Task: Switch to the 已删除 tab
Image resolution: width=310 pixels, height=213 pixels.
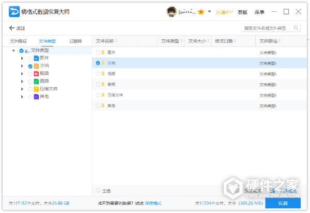Action: tap(75, 41)
